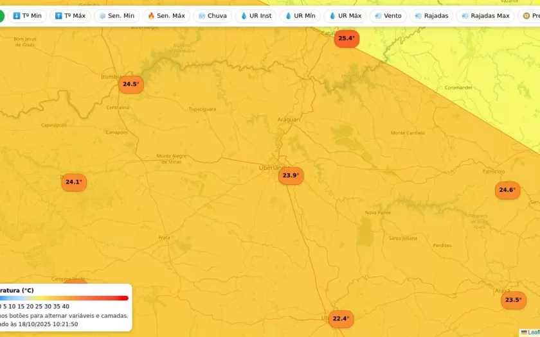Viewport: 540px width, 337px height.
Task: Click the droplet icon on UR Mín
Action: click(288, 16)
